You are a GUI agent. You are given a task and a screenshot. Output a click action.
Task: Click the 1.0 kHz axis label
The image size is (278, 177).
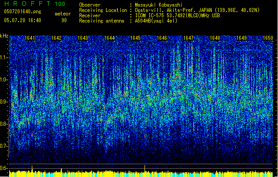(4, 80)
